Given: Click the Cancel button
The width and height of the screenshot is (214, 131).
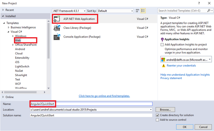Looking at the screenshot, I should tap(203, 127).
